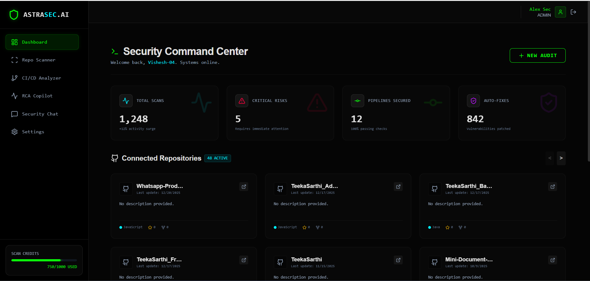Viewport: 590px width, 281px height.
Task: Click the +12% activity surge text
Action: [x=137, y=129]
